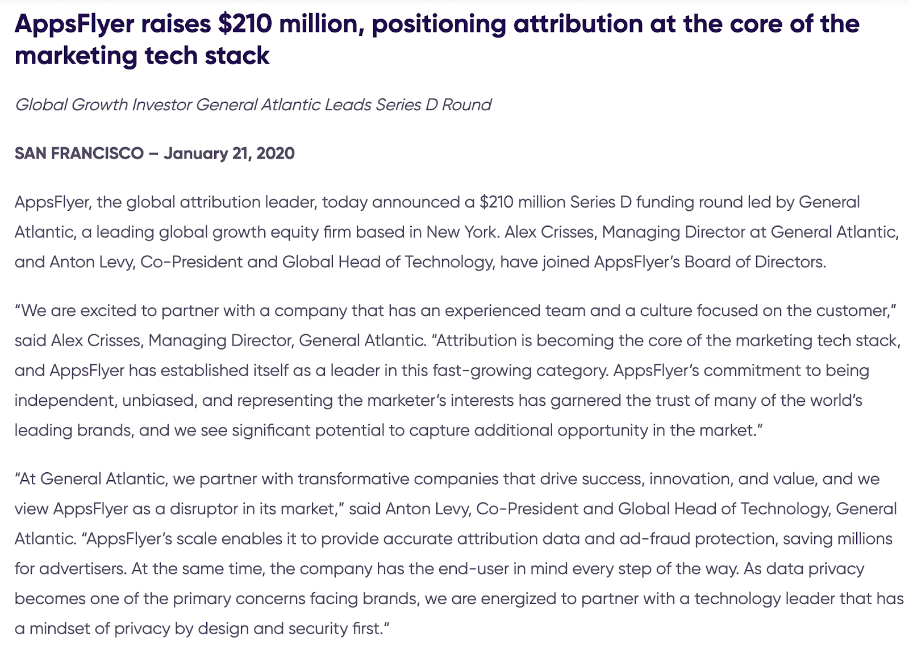The height and width of the screenshot is (649, 909).
Task: Click the line starting "leading brands, and we see"
Action: tap(387, 430)
